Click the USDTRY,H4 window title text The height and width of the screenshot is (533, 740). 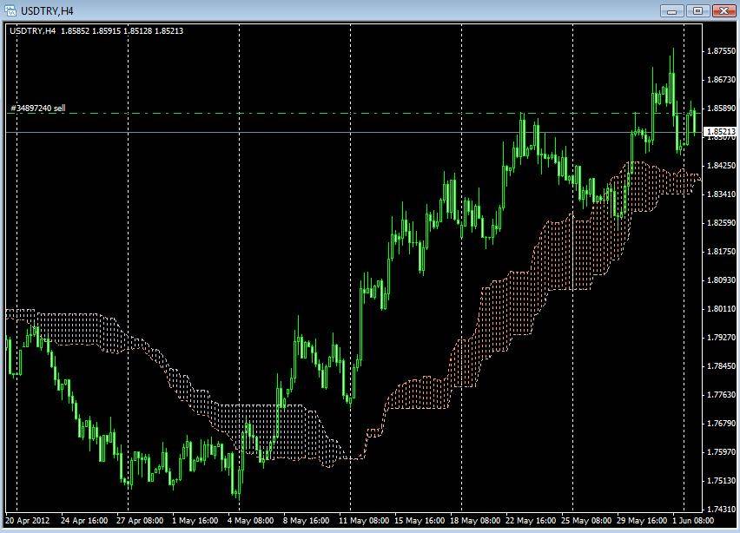point(40,10)
